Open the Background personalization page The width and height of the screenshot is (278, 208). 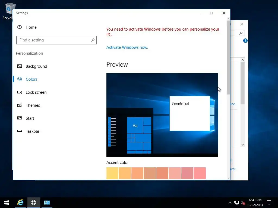[x=36, y=66]
